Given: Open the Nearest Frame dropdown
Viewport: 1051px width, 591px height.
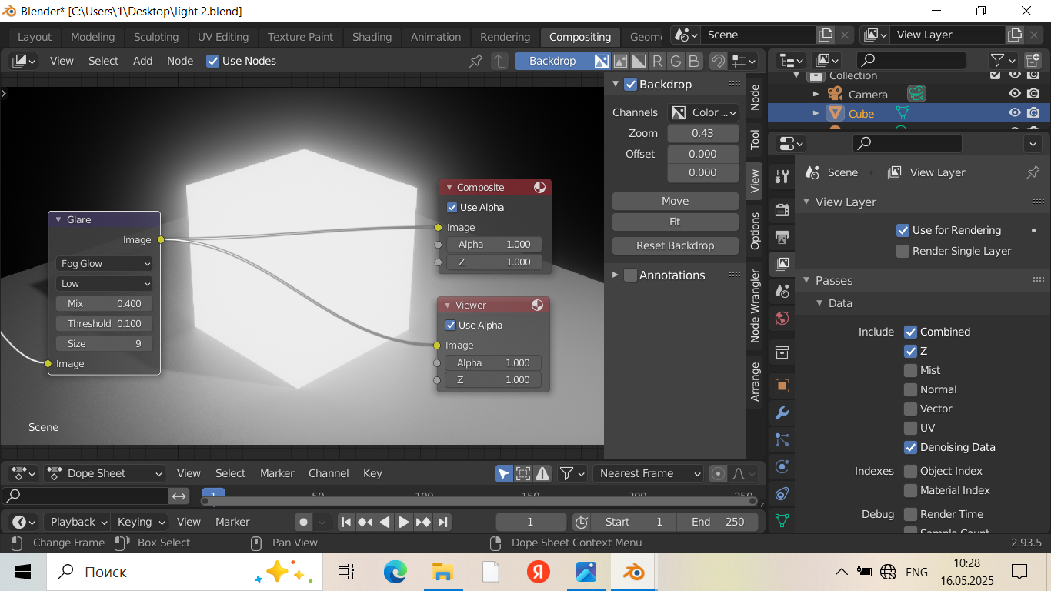Looking at the screenshot, I should pyautogui.click(x=649, y=473).
